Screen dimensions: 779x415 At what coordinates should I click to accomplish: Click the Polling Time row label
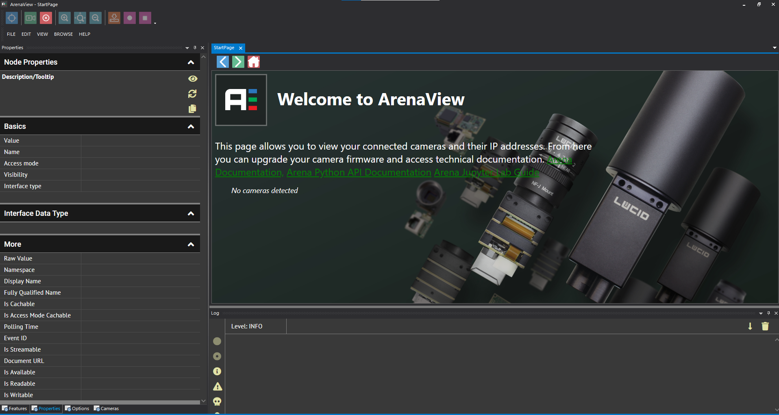tap(21, 327)
